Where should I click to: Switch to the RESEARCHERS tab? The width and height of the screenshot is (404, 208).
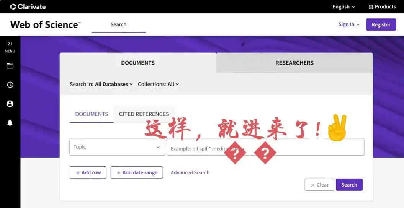click(294, 63)
